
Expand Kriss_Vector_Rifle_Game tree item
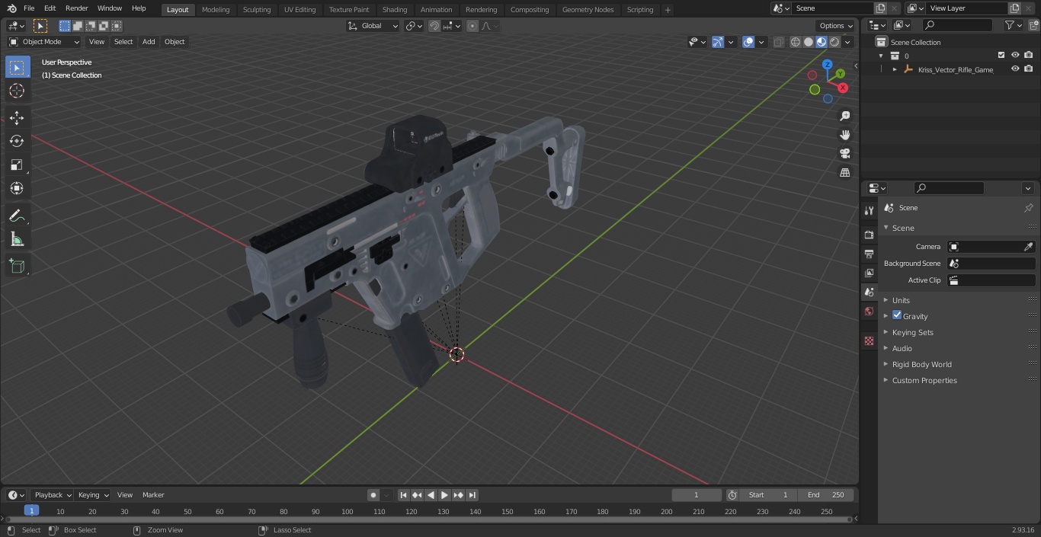pos(895,69)
